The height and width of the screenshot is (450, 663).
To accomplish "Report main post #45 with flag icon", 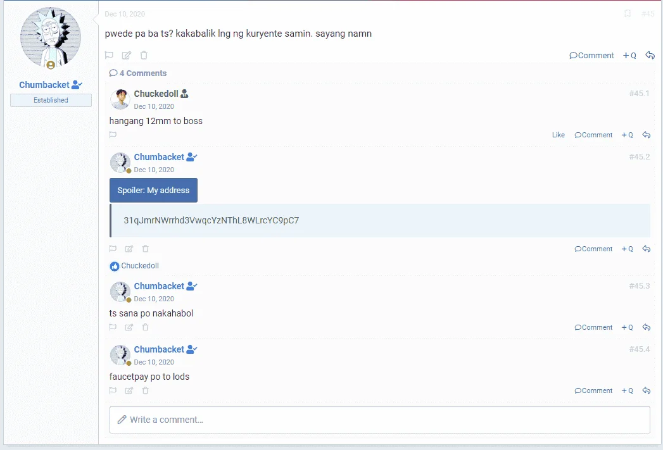I will 109,55.
